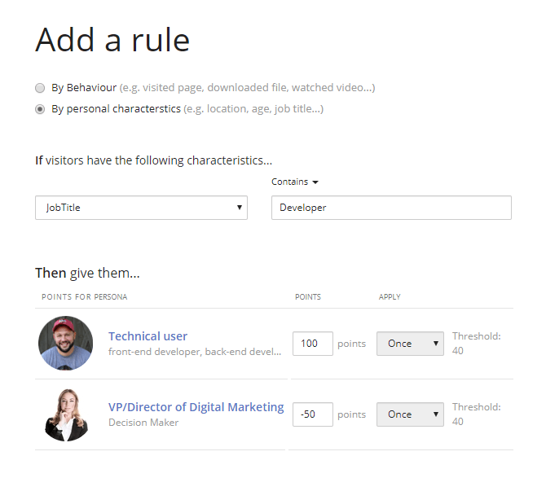Click the VP/Director Threshold 40 text
Image resolution: width=546 pixels, height=491 pixels.
coord(476,414)
